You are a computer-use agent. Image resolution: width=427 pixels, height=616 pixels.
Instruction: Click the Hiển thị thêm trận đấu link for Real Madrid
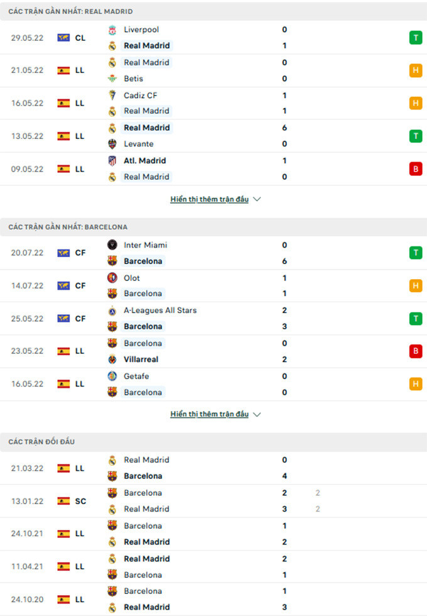pos(210,199)
